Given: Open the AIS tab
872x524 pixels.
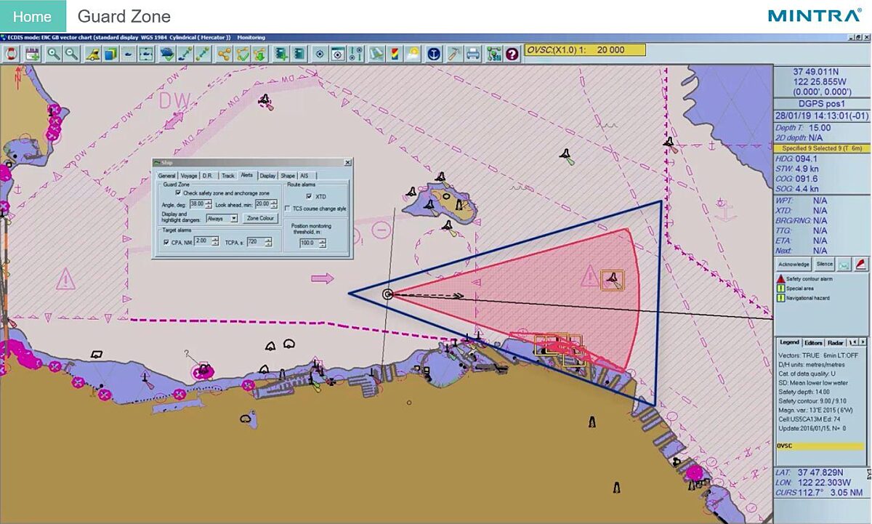Looking at the screenshot, I should pyautogui.click(x=304, y=176).
